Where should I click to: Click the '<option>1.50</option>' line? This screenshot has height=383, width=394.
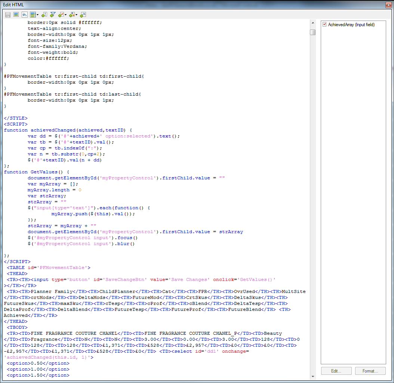38,376
